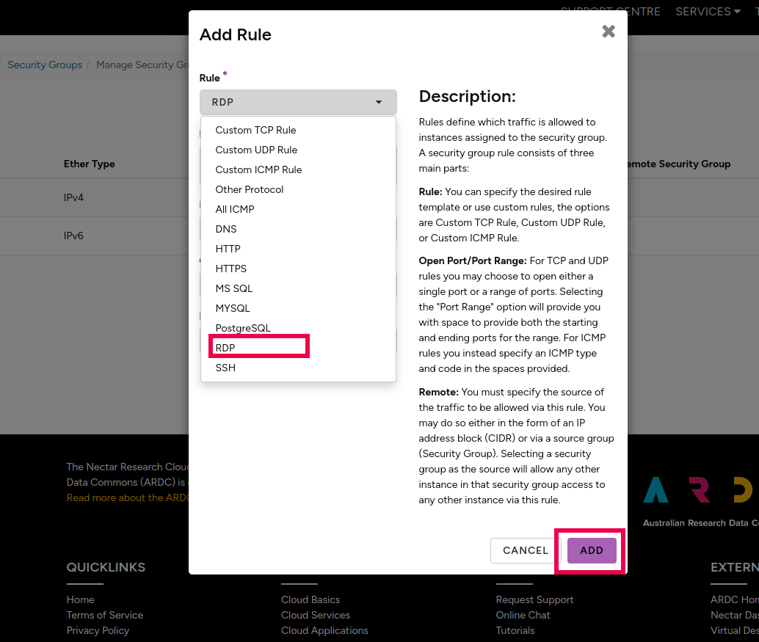Open Privacy Policy footer link
Screen dimensions: 759x642
[98, 631]
